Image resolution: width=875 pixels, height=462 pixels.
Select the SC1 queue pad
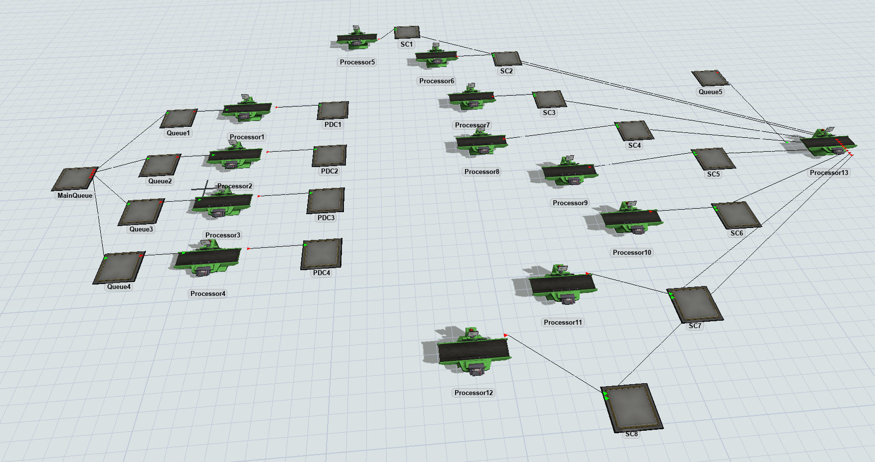pyautogui.click(x=407, y=32)
